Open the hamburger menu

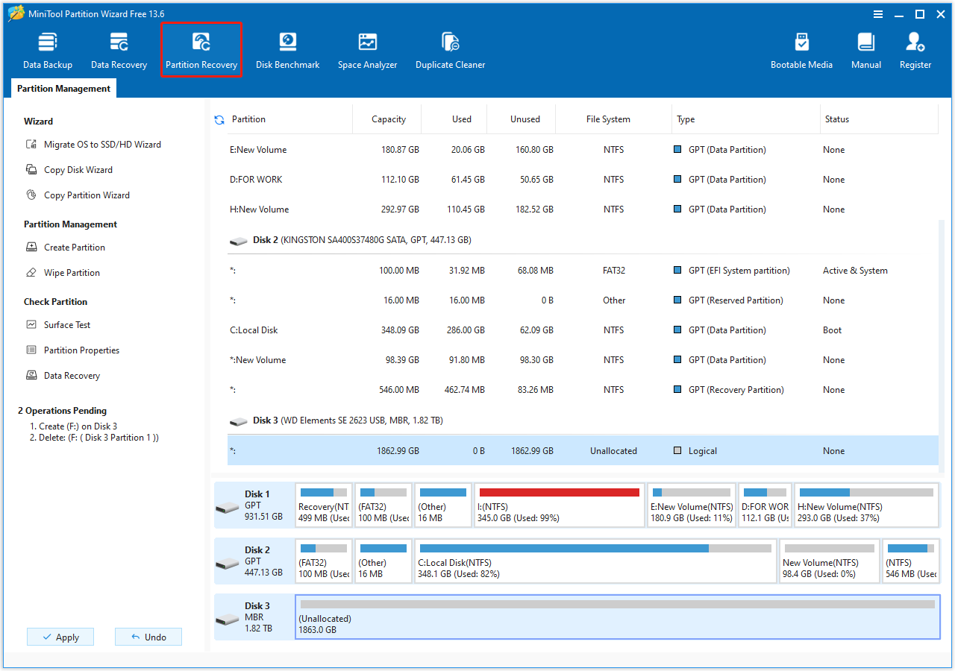[878, 13]
